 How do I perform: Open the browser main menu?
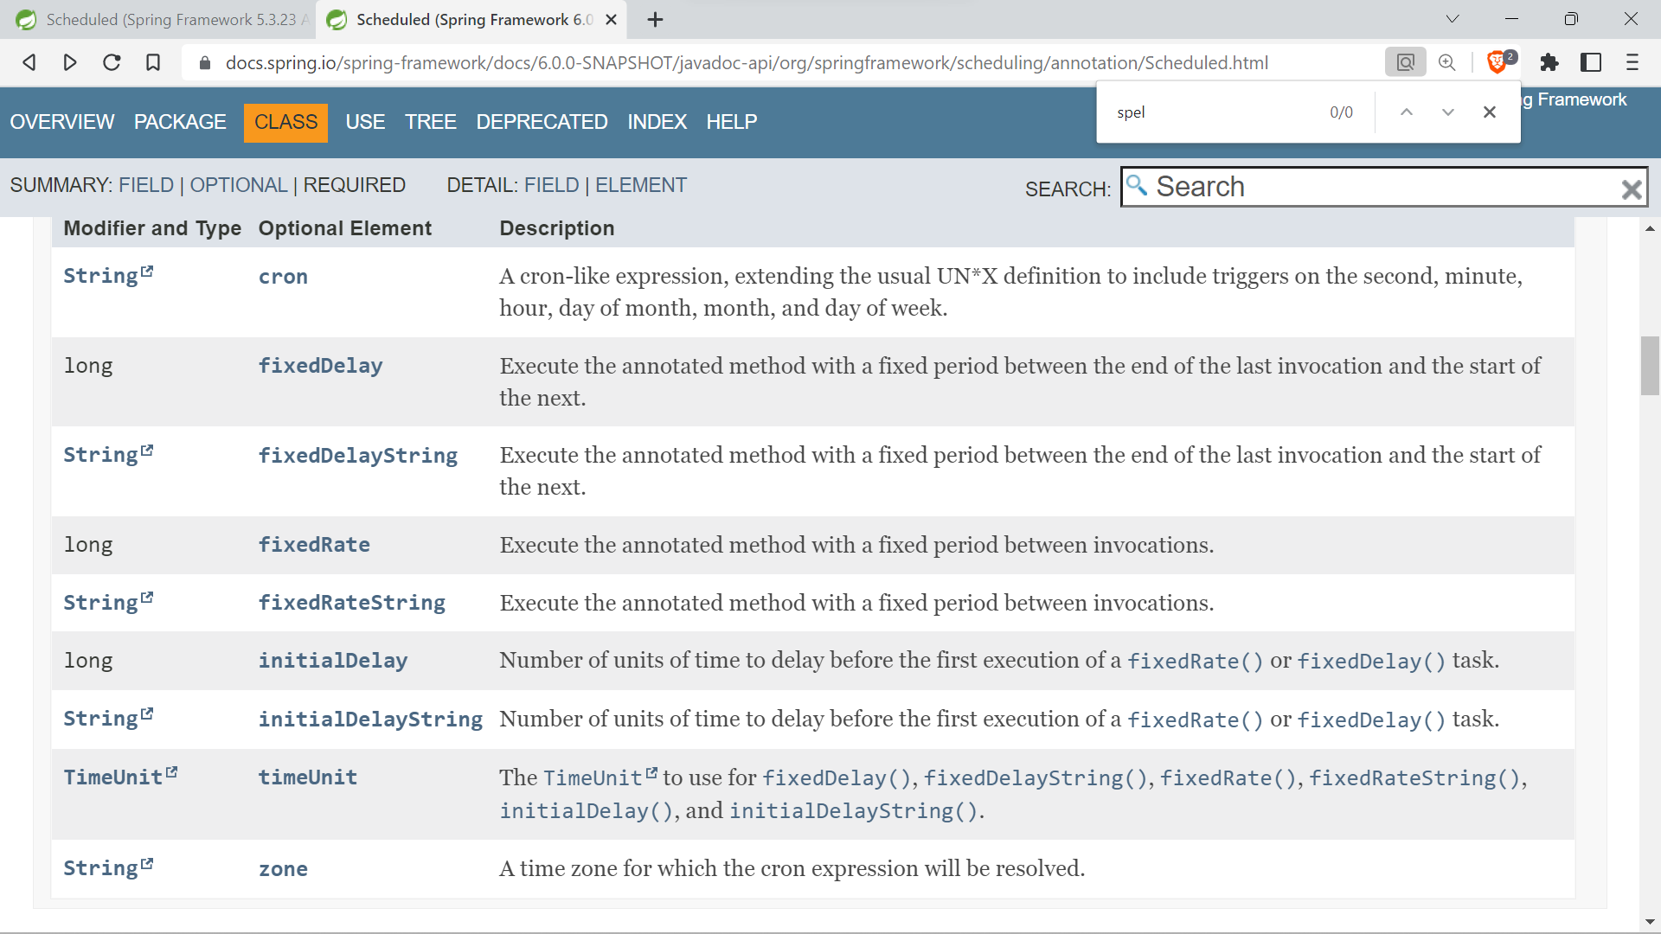click(x=1632, y=62)
